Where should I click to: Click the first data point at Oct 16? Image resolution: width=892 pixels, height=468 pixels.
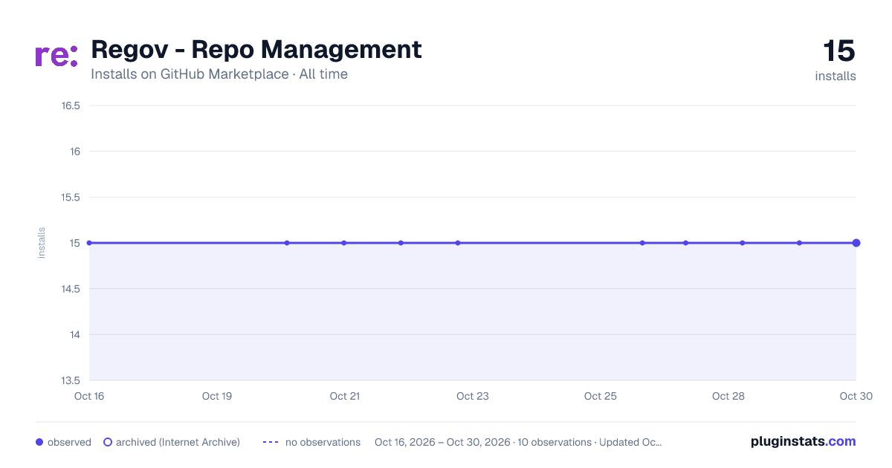(x=89, y=243)
